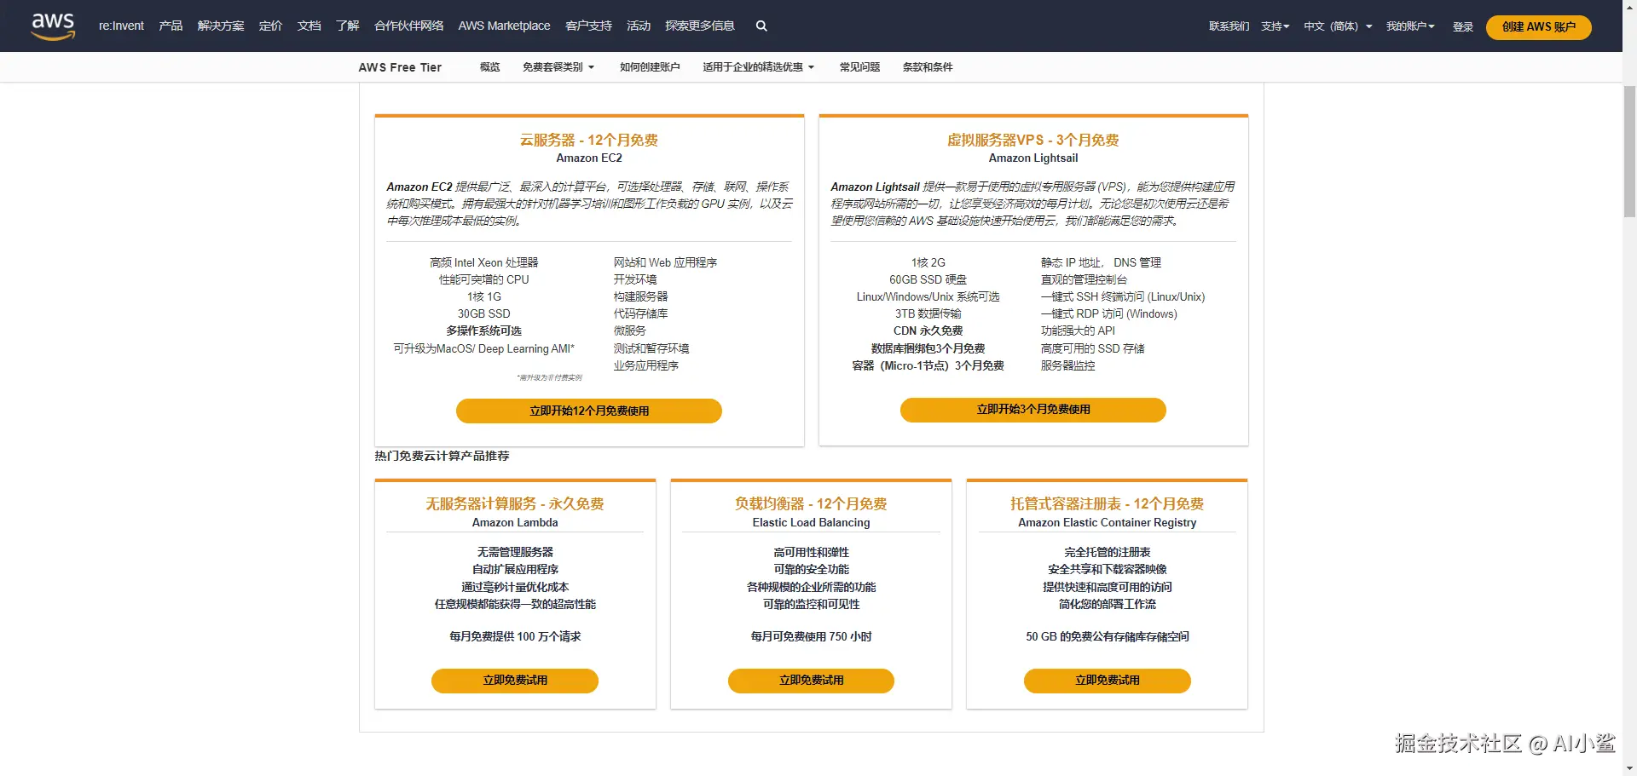The image size is (1637, 776).
Task: Open the 文档 navigation item
Action: [309, 26]
